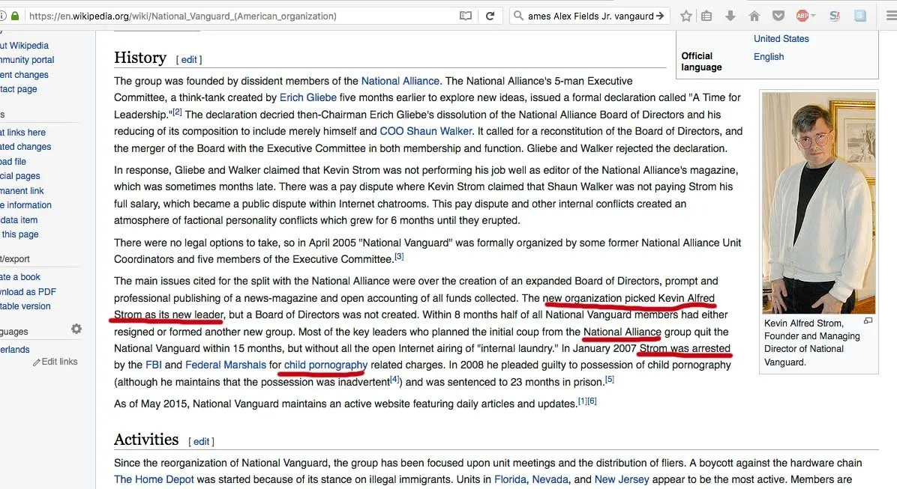Open What links here sidebar link
Image resolution: width=897 pixels, height=489 pixels.
pos(23,133)
